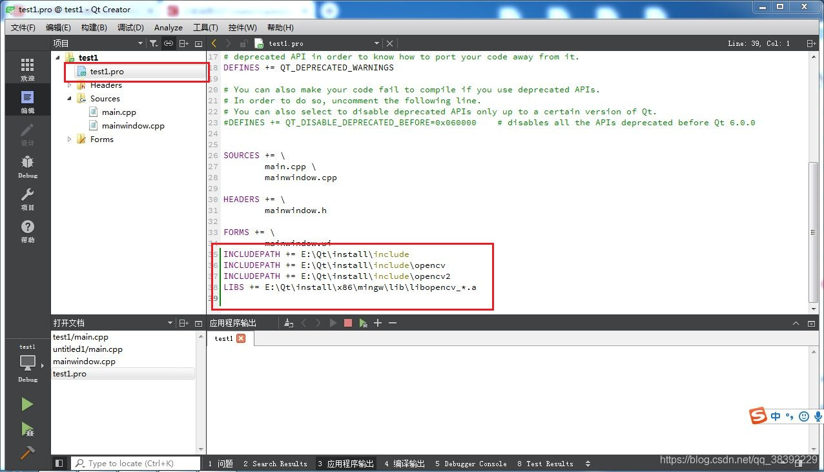Expand the Headers folder
Viewport: 824px width, 472px height.
(69, 85)
